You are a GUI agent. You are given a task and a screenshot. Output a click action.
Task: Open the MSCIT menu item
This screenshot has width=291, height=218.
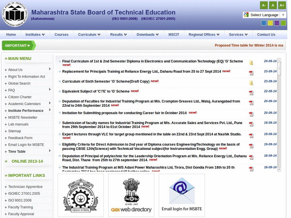[174, 35]
